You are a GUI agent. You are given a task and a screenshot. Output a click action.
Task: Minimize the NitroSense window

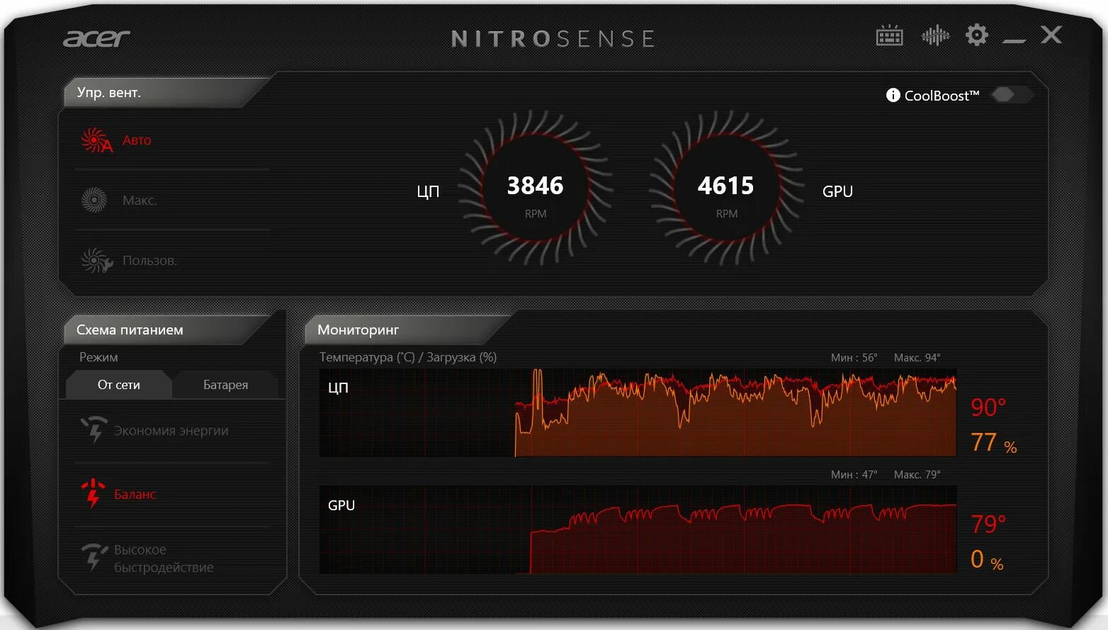point(1014,41)
